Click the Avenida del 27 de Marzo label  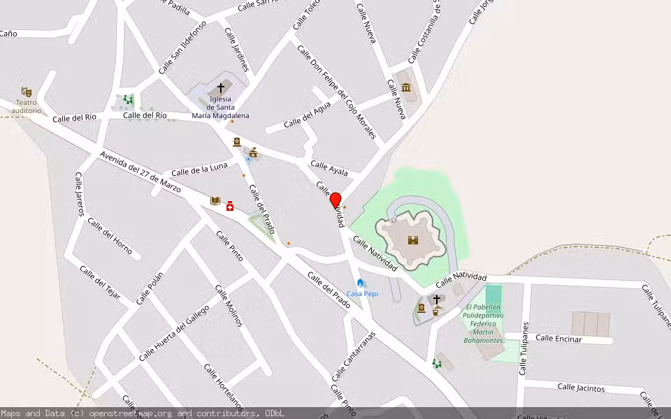140,172
